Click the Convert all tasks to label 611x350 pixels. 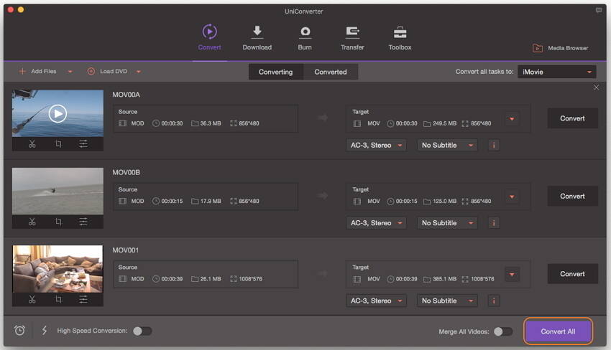(484, 72)
